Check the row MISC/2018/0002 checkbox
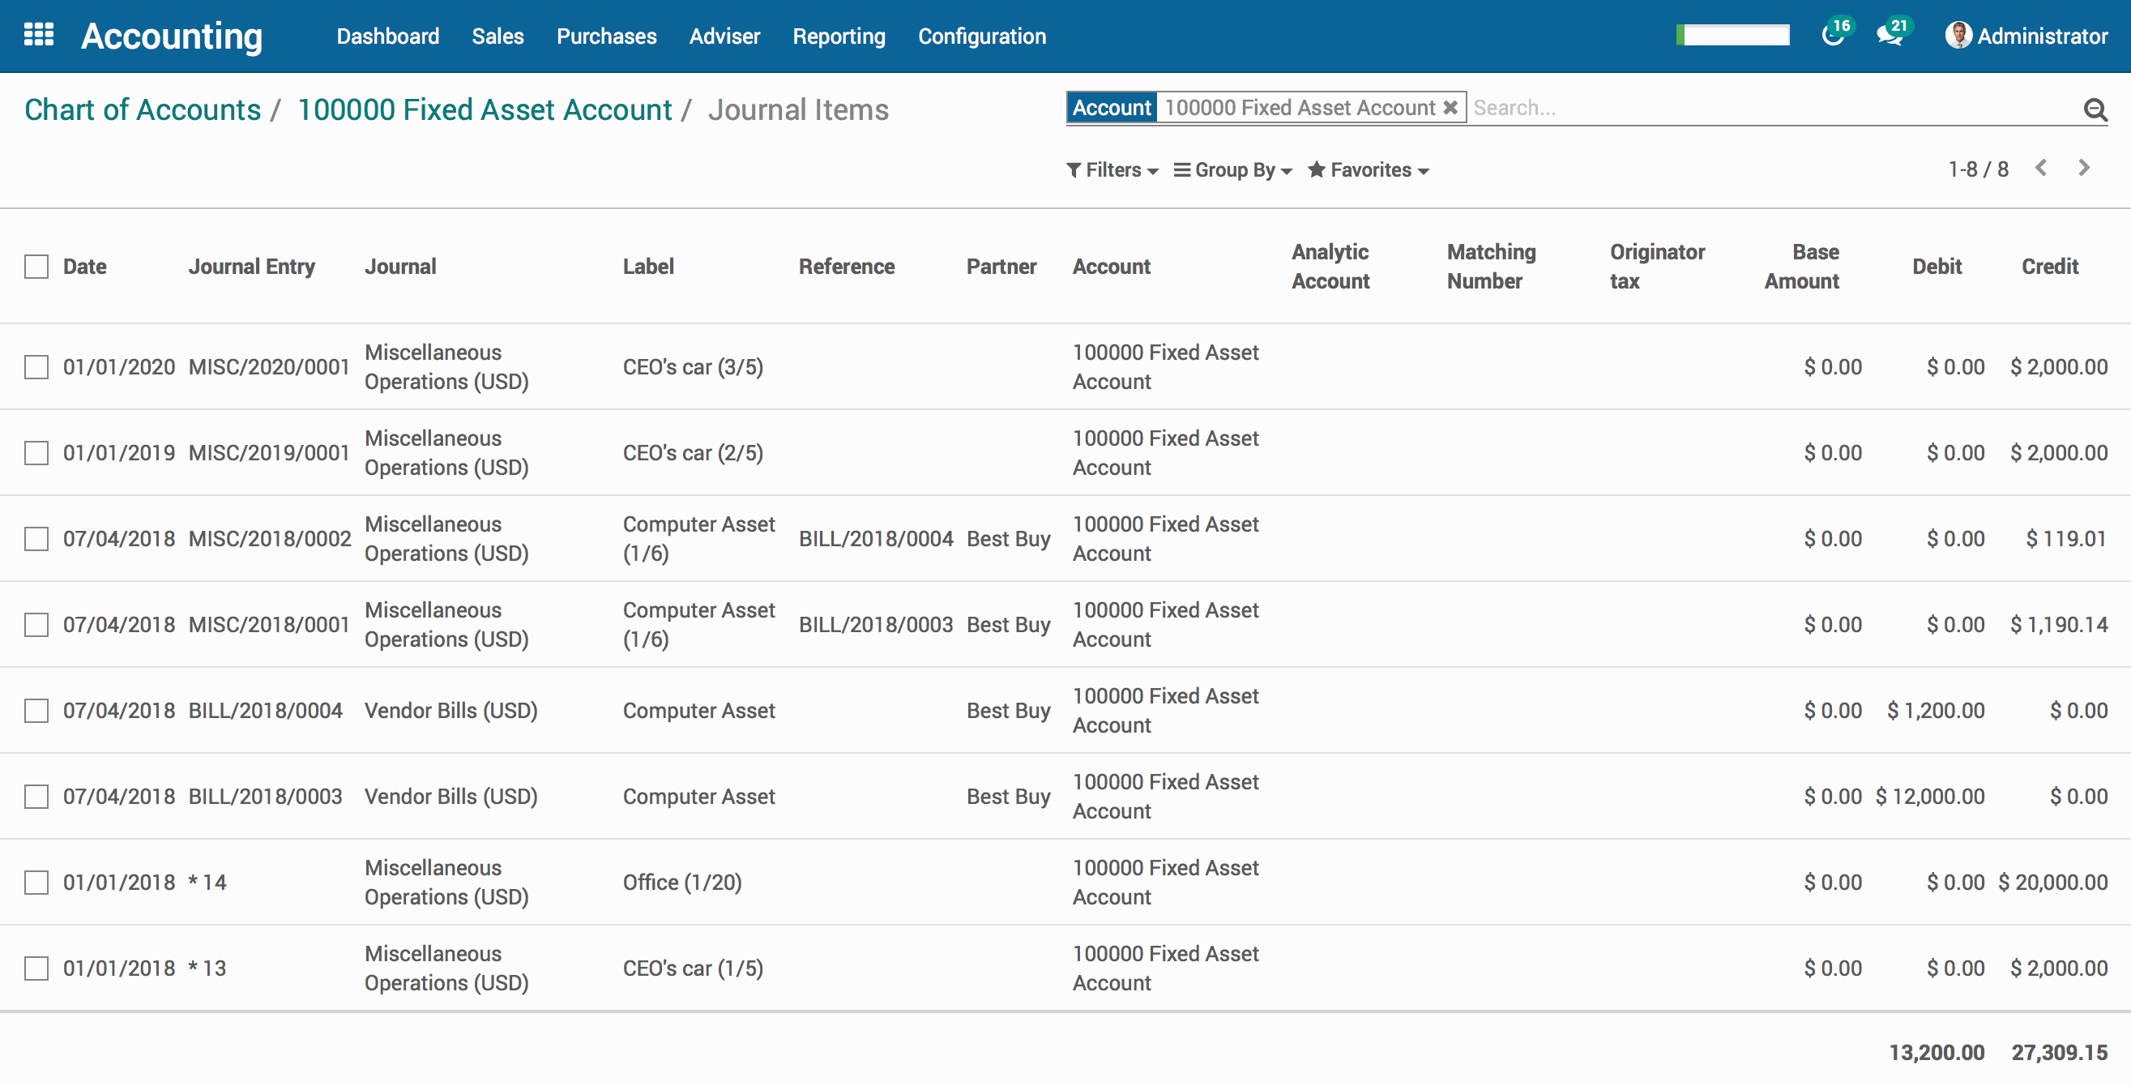The width and height of the screenshot is (2131, 1086). pyautogui.click(x=36, y=539)
